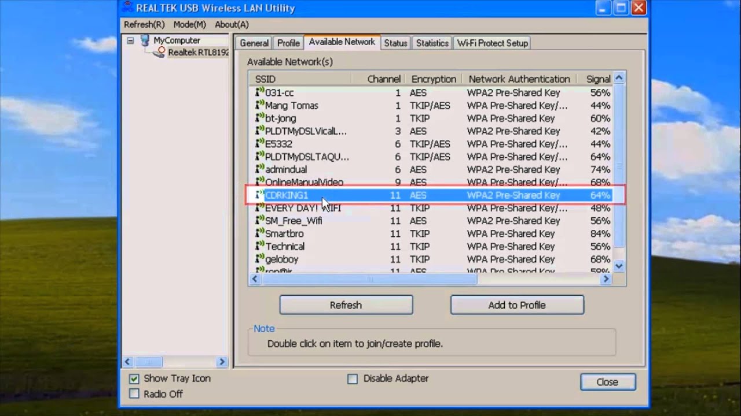Click signal icon next to geloboy
The image size is (741, 416).
click(260, 259)
